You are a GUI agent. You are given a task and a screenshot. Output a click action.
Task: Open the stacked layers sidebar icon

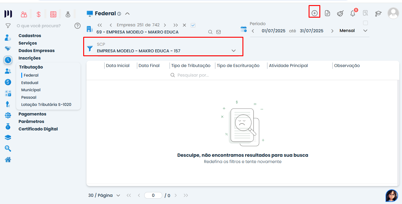point(8,137)
